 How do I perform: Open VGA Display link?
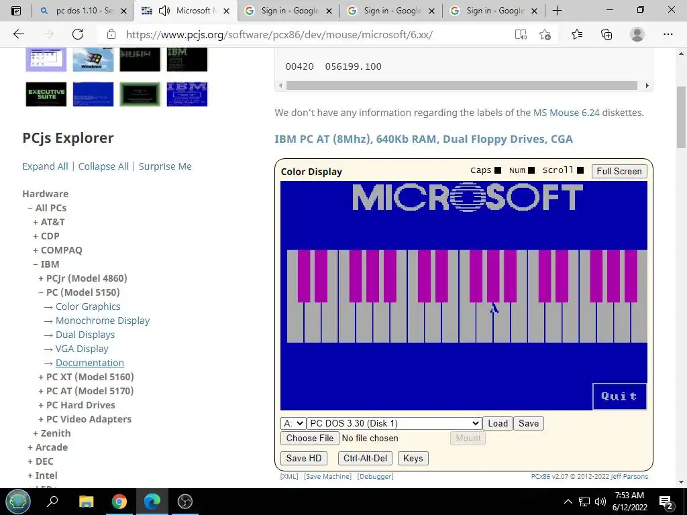tap(82, 349)
